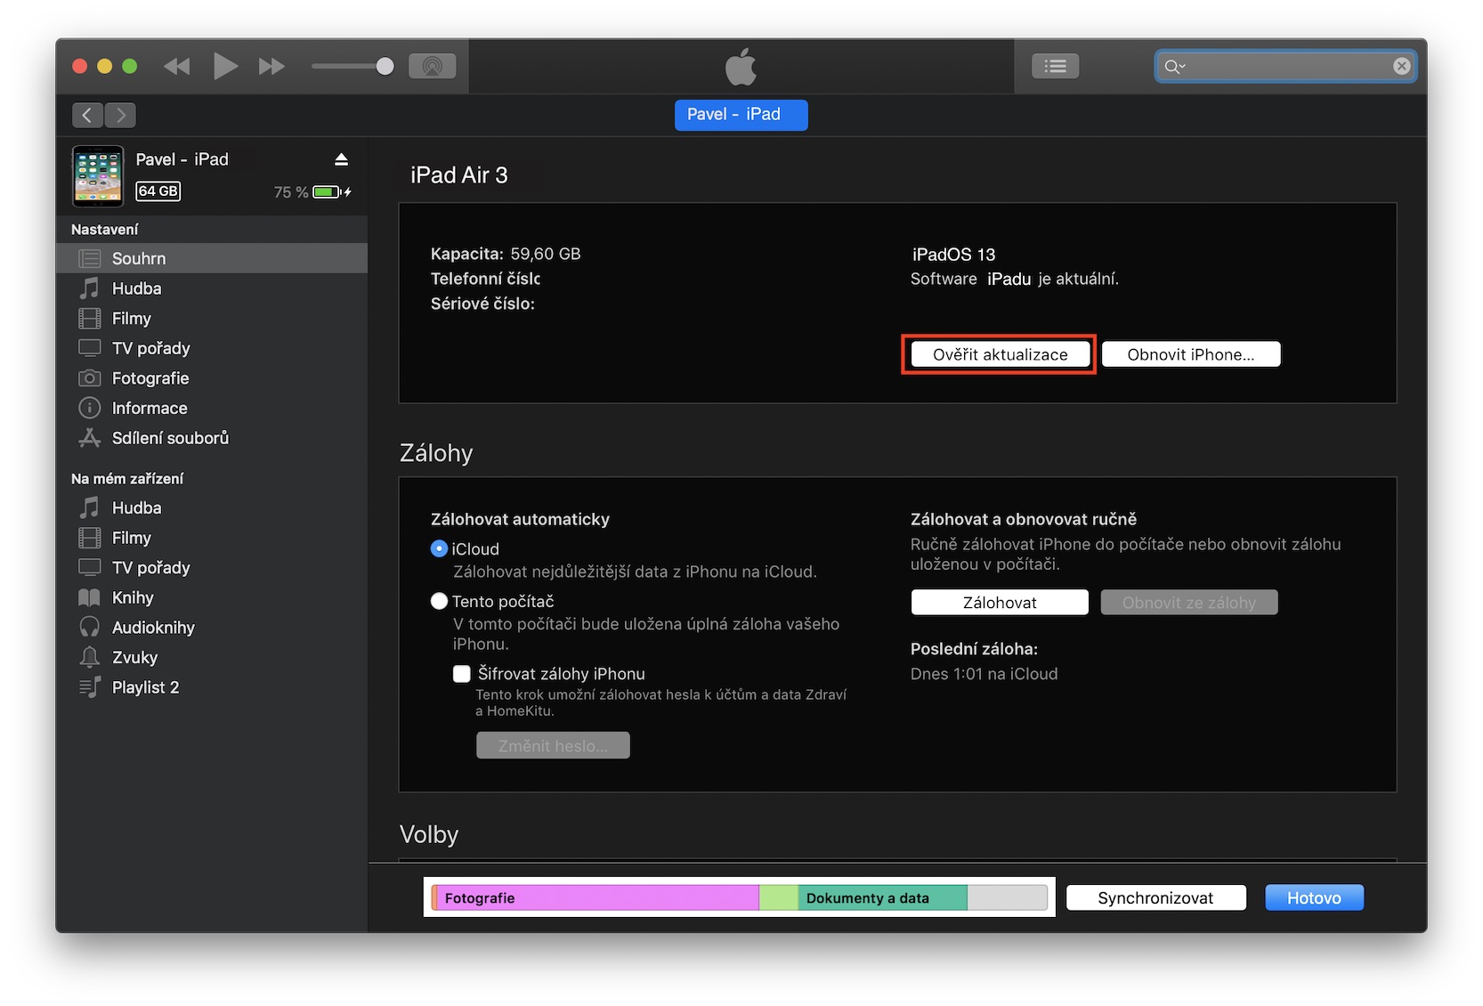
Task: Click the Obnovit iPhone... button
Action: [1191, 354]
